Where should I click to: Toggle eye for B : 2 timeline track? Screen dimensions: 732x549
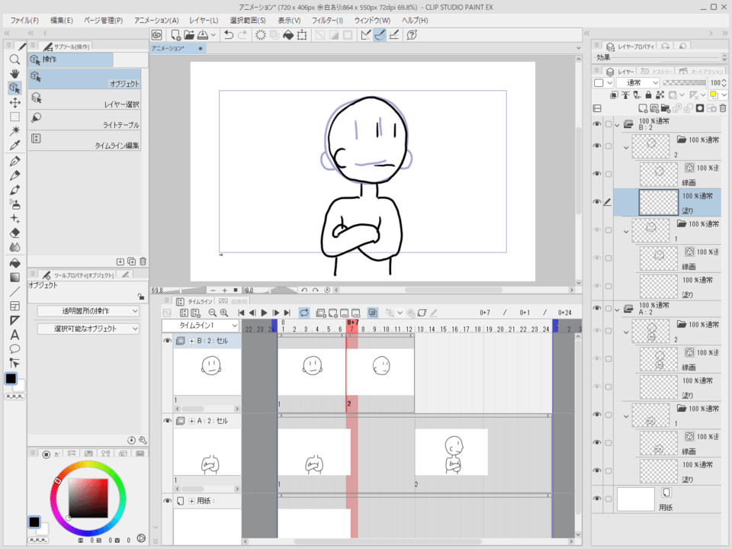[167, 341]
